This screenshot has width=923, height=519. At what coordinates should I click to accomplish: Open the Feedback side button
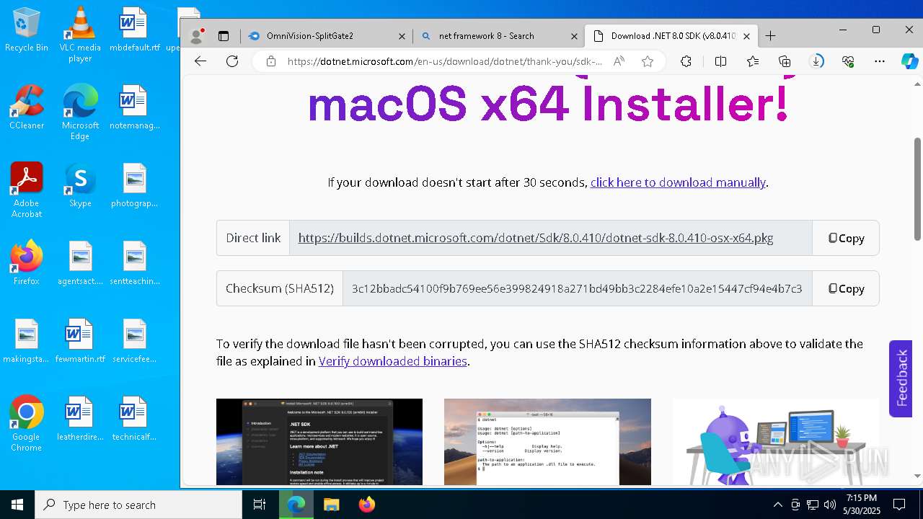click(x=901, y=378)
